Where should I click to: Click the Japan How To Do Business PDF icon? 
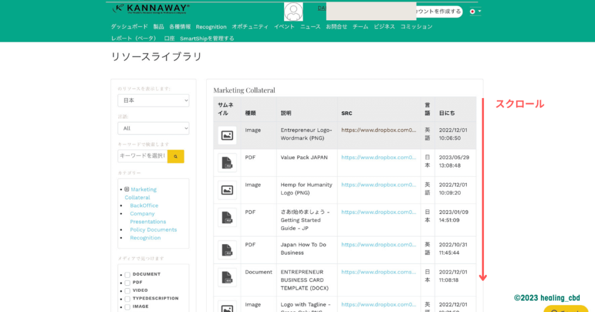pyautogui.click(x=227, y=250)
